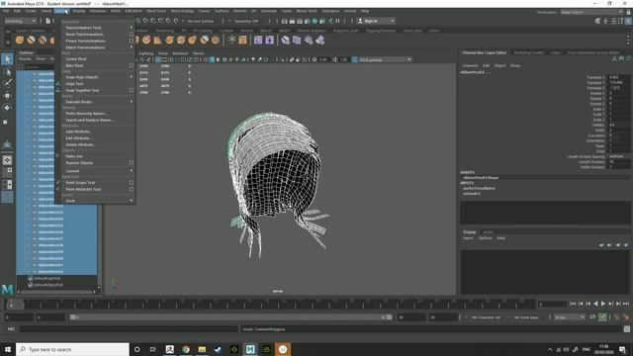
Task: Open the Workspace selector dropdown
Action: coord(591,12)
